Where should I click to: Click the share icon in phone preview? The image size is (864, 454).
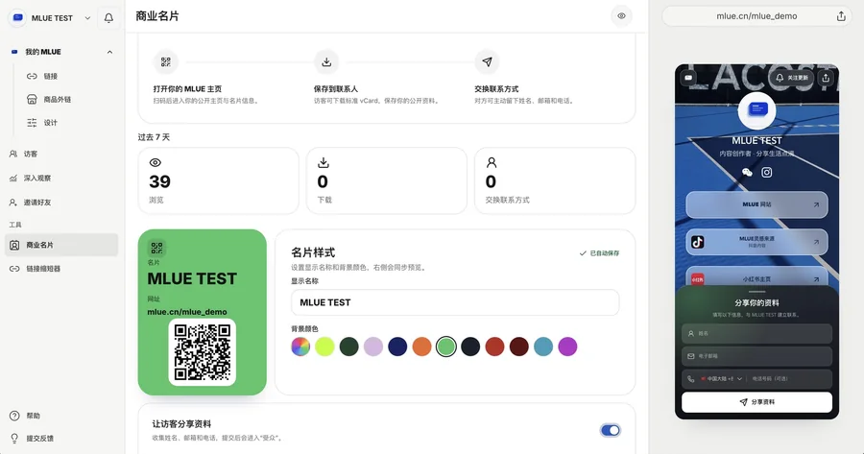coord(826,78)
